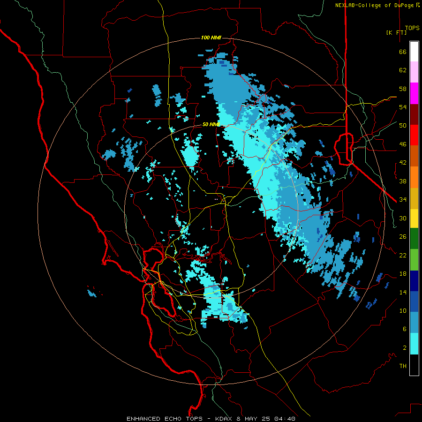Click the legend value 2

pos(404,348)
